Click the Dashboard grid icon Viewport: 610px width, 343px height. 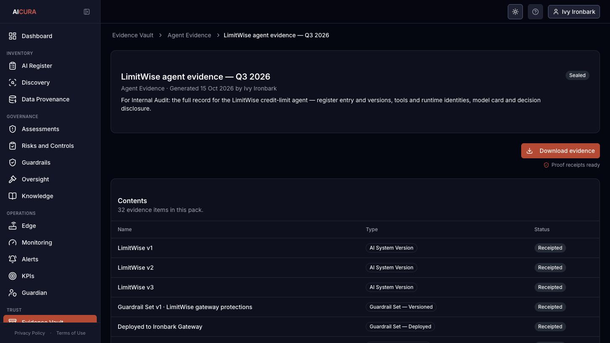[13, 36]
